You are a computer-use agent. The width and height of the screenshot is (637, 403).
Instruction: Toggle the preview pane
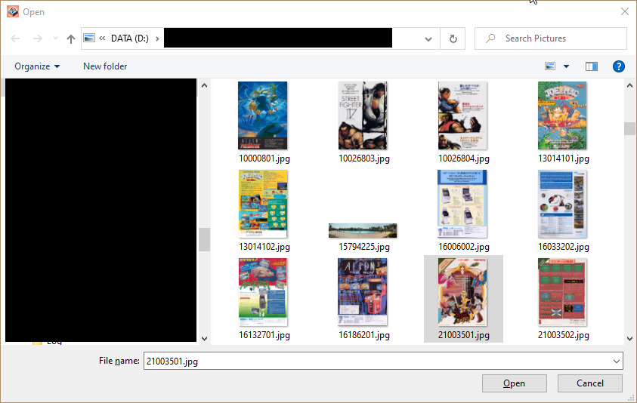(x=591, y=66)
